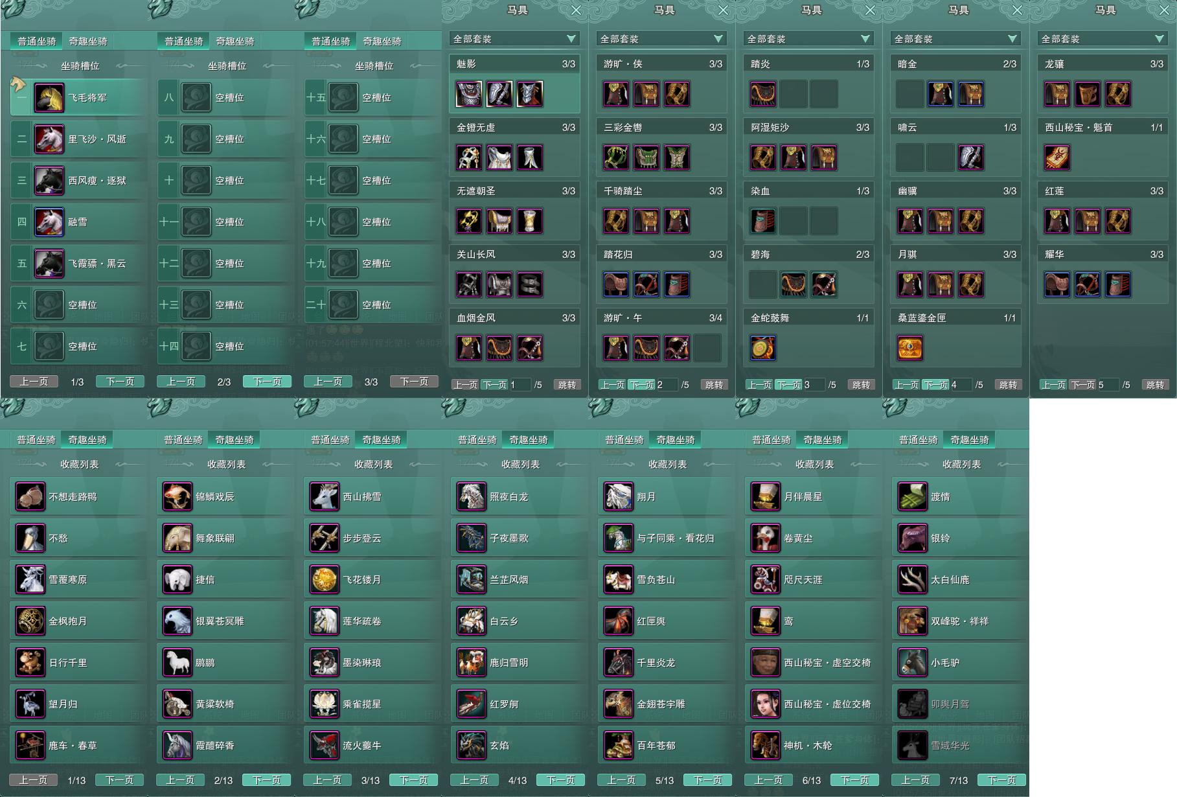The width and height of the screenshot is (1177, 797).
Task: Select the 霞醴碎香 mount row
Action: [x=225, y=746]
